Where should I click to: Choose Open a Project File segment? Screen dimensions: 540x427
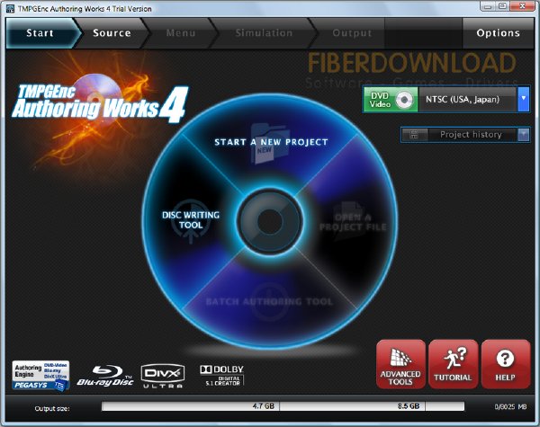(353, 222)
